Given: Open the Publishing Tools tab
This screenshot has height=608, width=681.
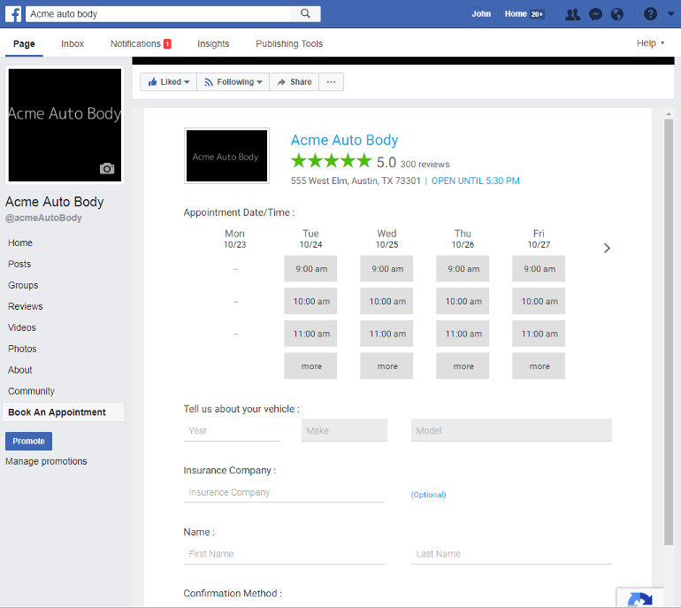Looking at the screenshot, I should (x=289, y=43).
